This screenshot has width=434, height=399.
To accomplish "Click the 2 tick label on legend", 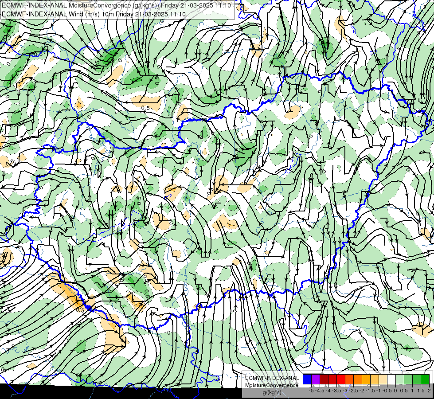I will coord(429,391).
